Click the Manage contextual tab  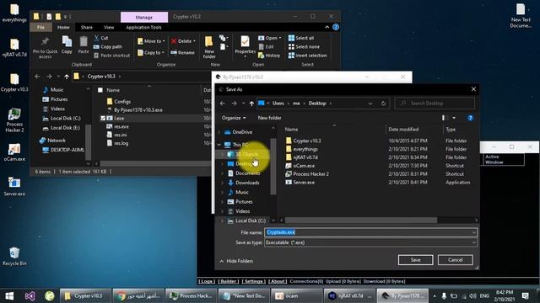click(x=144, y=17)
